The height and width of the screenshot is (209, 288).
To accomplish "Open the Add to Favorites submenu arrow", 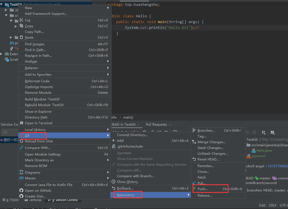I will (x=108, y=74).
